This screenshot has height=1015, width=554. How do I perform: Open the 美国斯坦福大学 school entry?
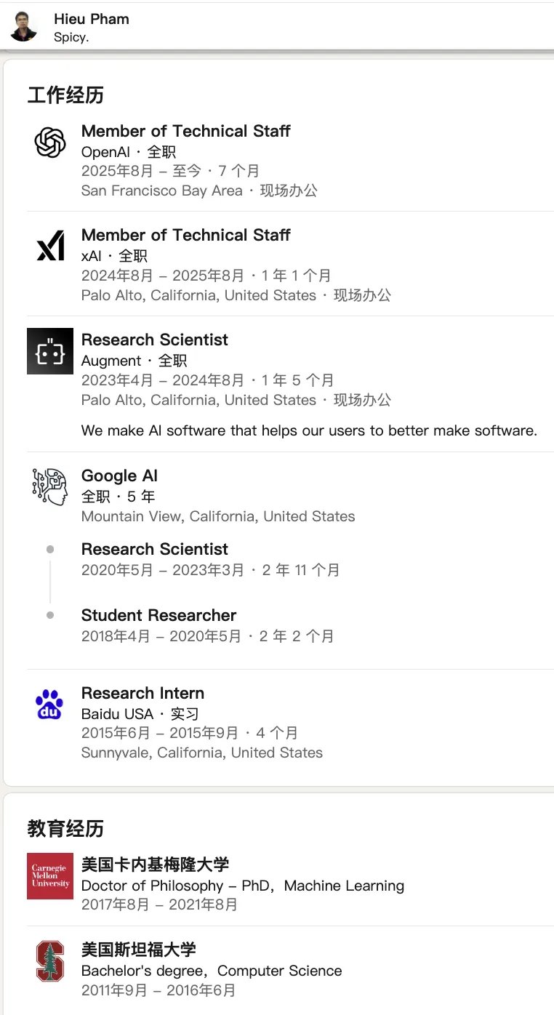[138, 950]
